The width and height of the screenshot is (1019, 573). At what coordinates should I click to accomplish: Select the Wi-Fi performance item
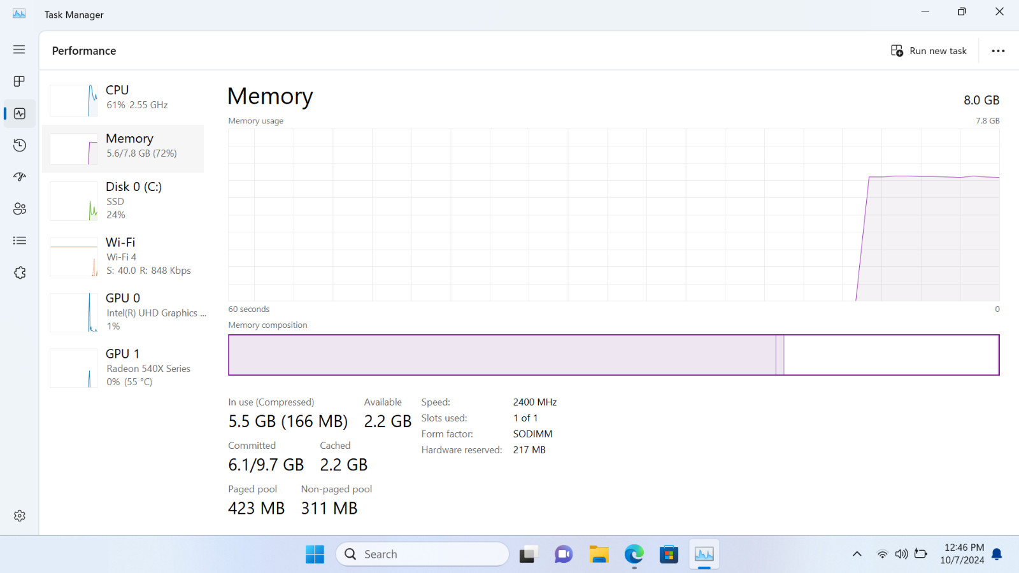click(123, 257)
